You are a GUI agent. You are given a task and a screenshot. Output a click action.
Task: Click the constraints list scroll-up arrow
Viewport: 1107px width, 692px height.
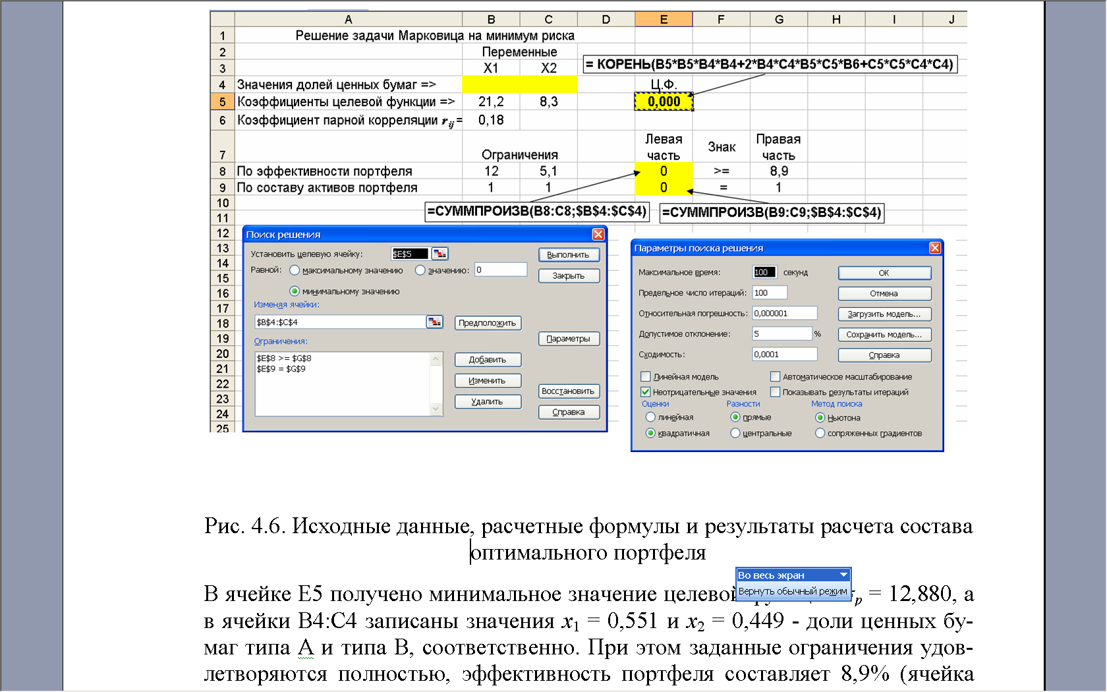click(436, 359)
